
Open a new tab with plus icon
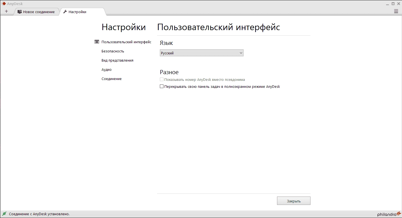click(6, 11)
